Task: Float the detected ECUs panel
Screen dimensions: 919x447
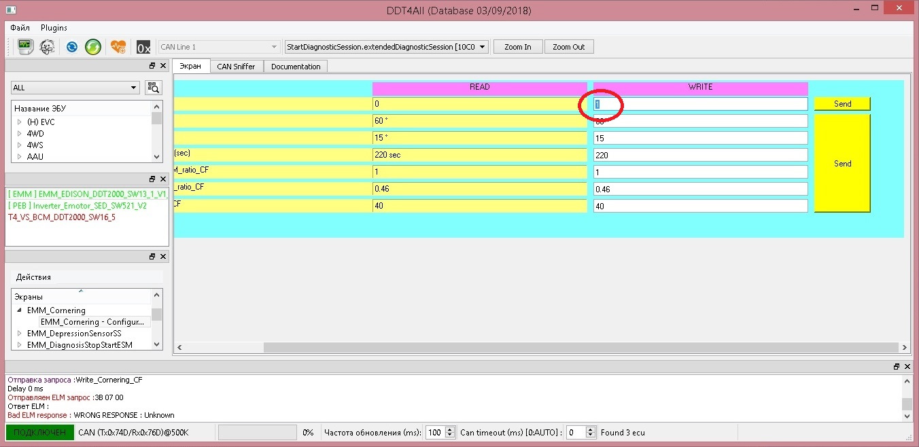Action: pyautogui.click(x=152, y=179)
